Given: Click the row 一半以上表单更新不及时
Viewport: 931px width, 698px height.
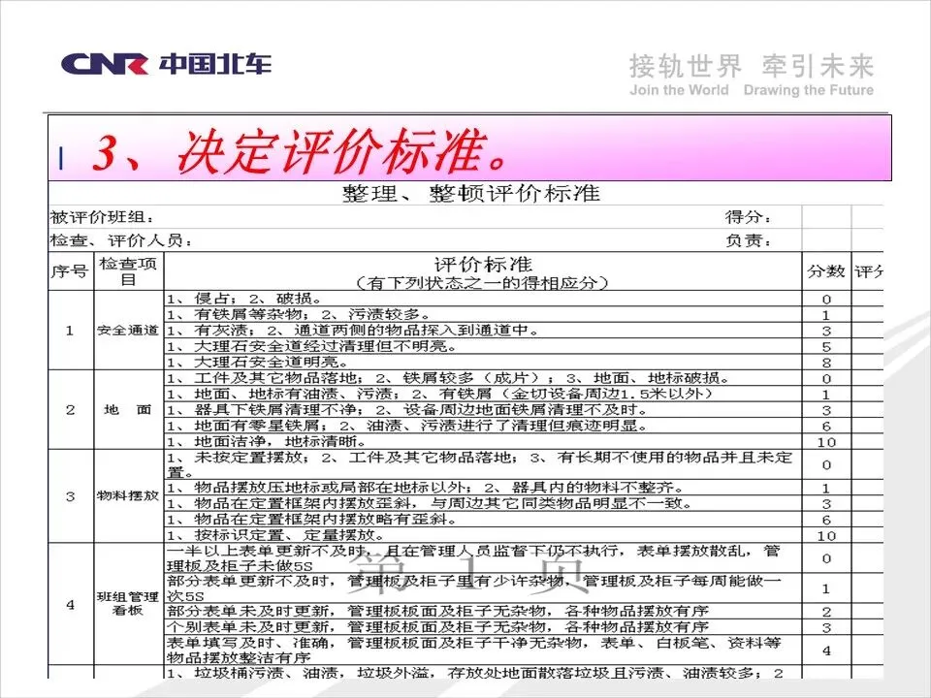Looking at the screenshot, I should click(x=483, y=558).
